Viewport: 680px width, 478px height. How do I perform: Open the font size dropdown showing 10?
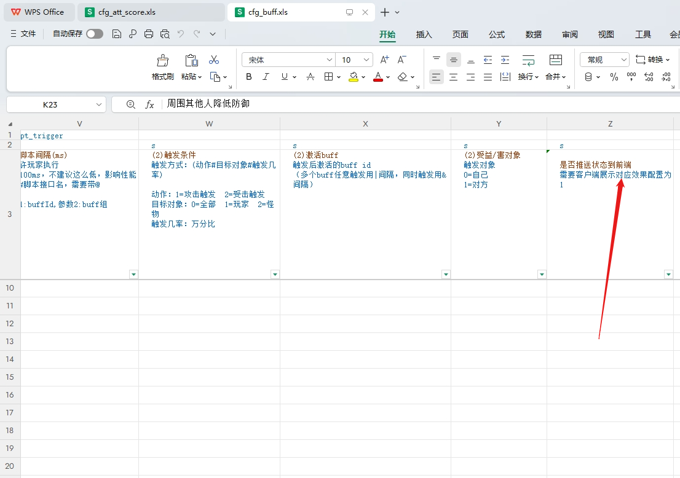point(354,60)
